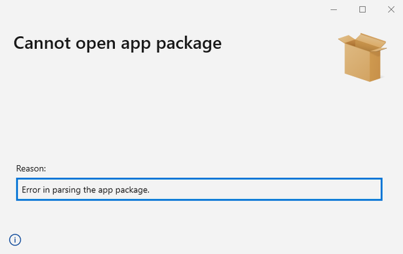
Task: Click the X button at the window corner
Action: [x=391, y=10]
